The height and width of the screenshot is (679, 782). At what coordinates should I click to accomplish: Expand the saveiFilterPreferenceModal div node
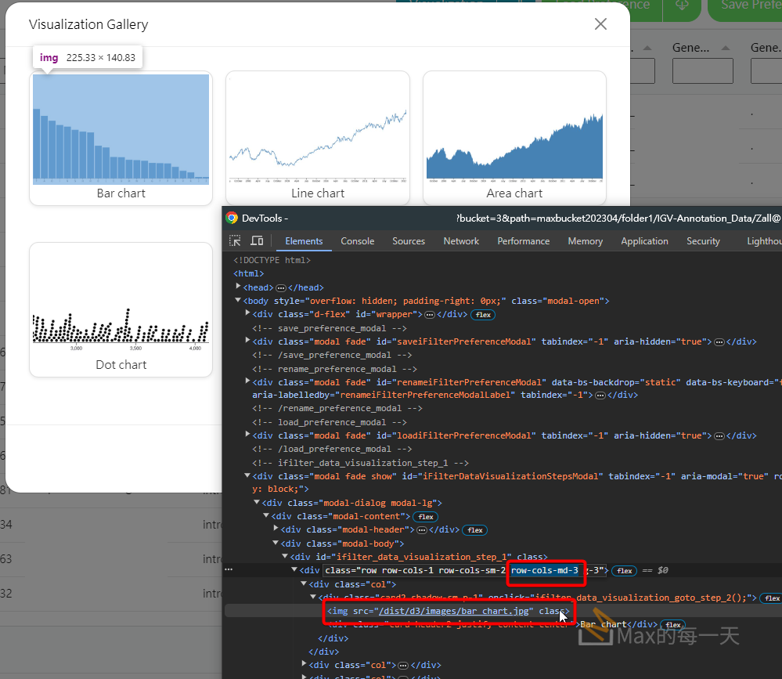[248, 341]
